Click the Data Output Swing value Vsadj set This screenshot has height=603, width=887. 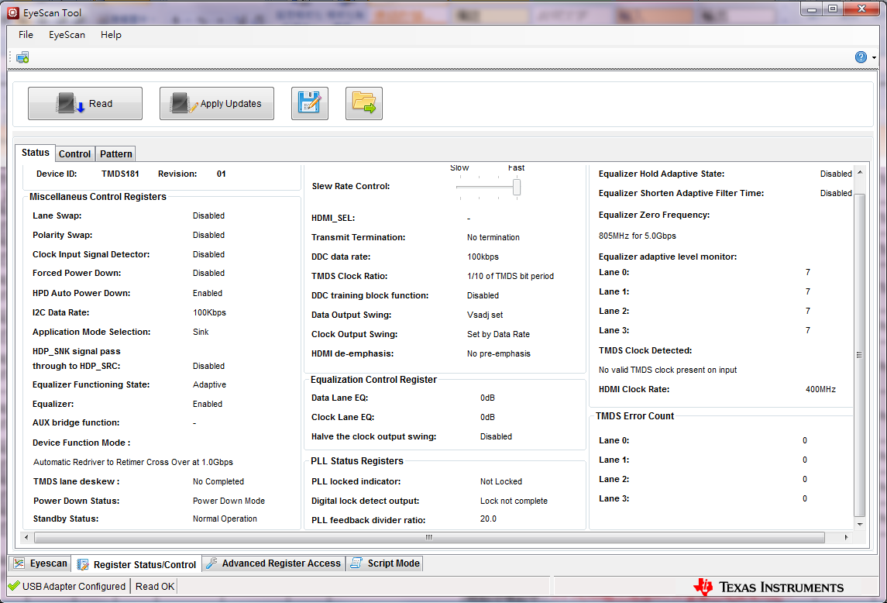click(x=485, y=315)
